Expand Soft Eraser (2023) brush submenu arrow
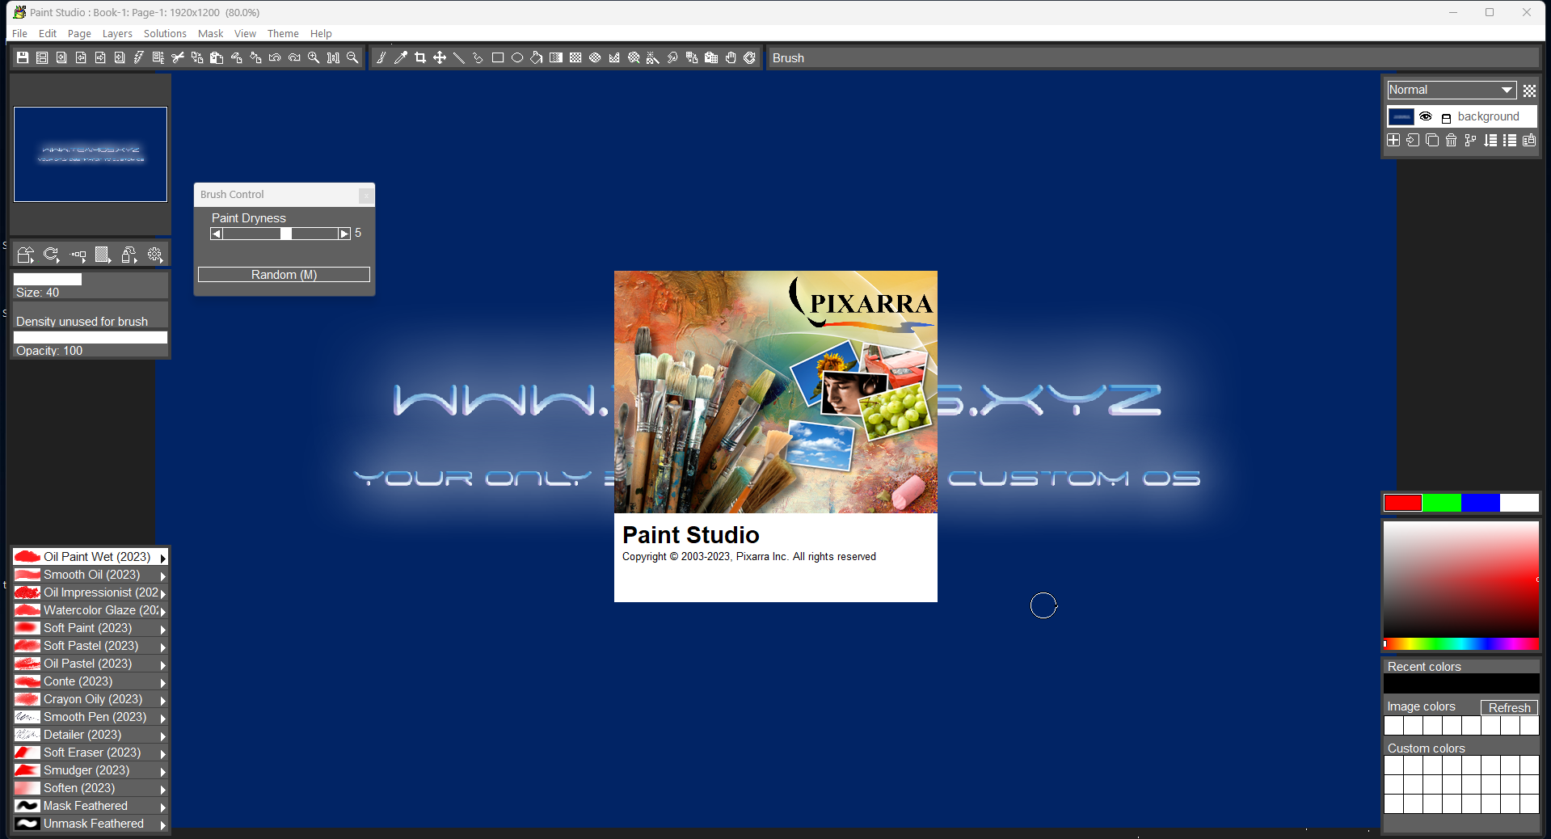 163,753
